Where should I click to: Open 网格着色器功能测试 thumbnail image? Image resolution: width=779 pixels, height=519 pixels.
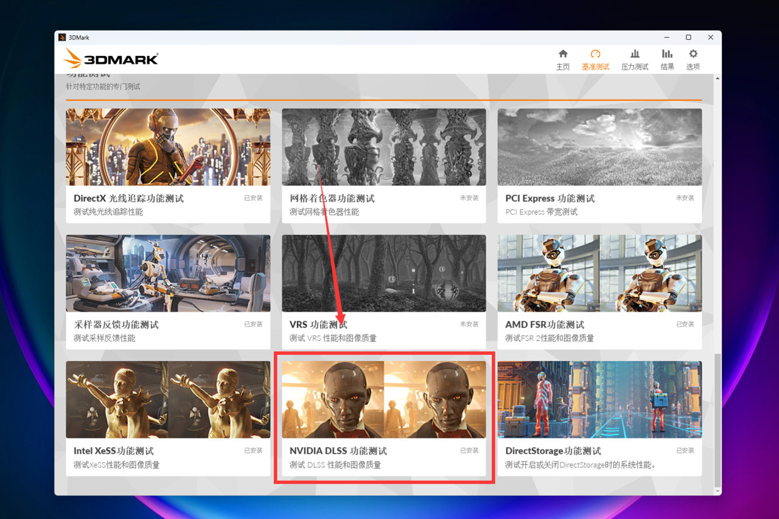[384, 147]
